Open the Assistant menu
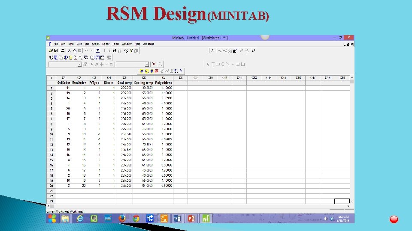 click(148, 44)
